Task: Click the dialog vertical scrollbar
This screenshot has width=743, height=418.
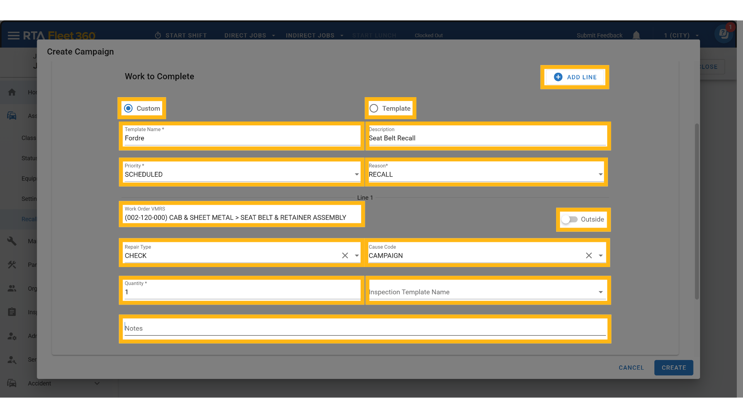Action: [697, 211]
